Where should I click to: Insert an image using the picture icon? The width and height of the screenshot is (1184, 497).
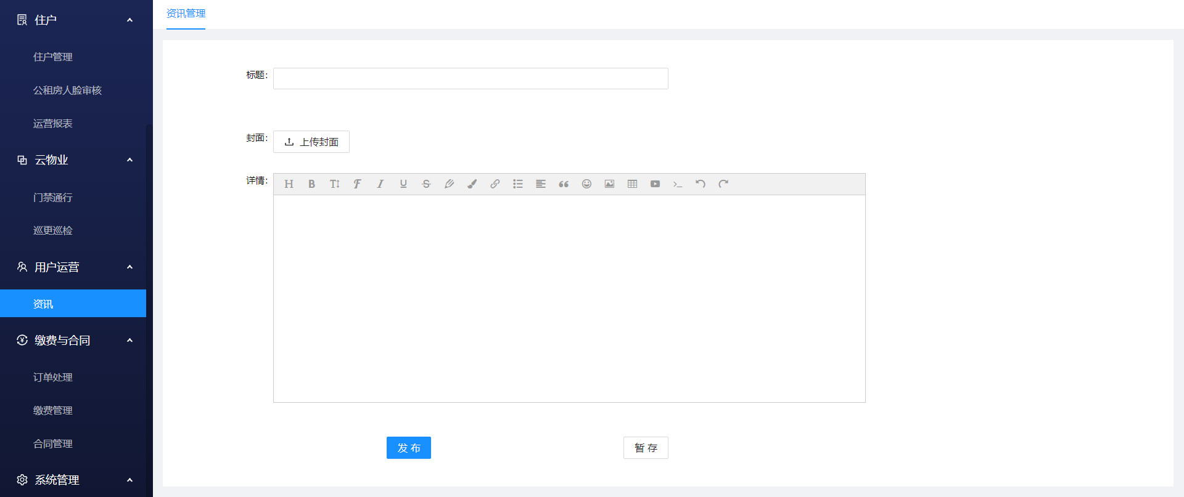point(609,184)
